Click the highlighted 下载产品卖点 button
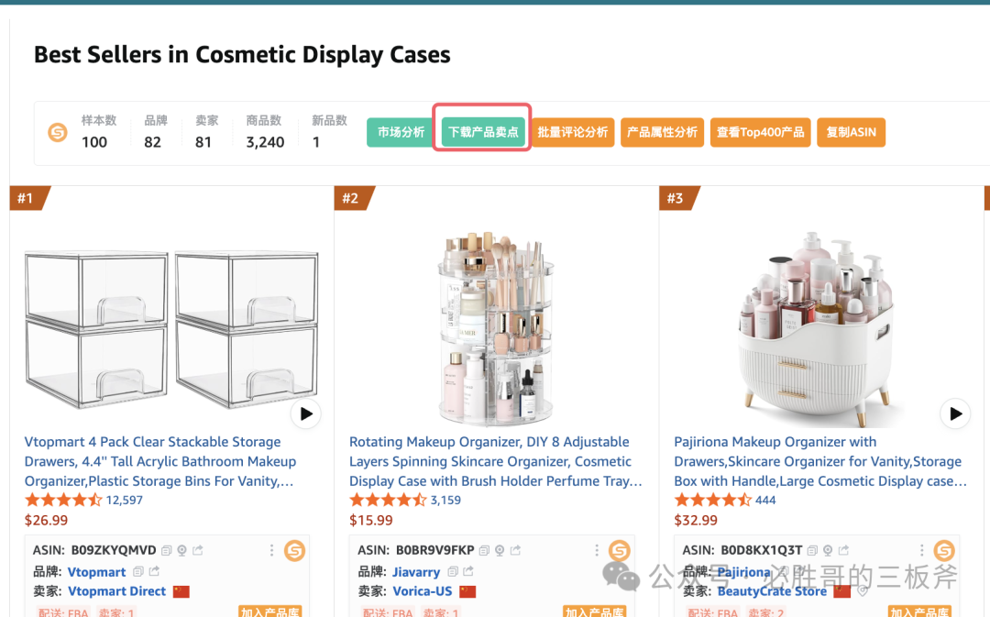 pyautogui.click(x=483, y=132)
